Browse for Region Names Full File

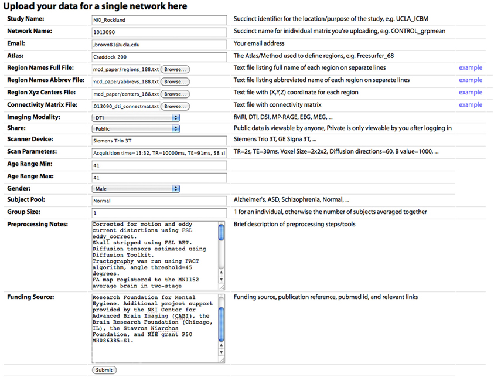175,69
